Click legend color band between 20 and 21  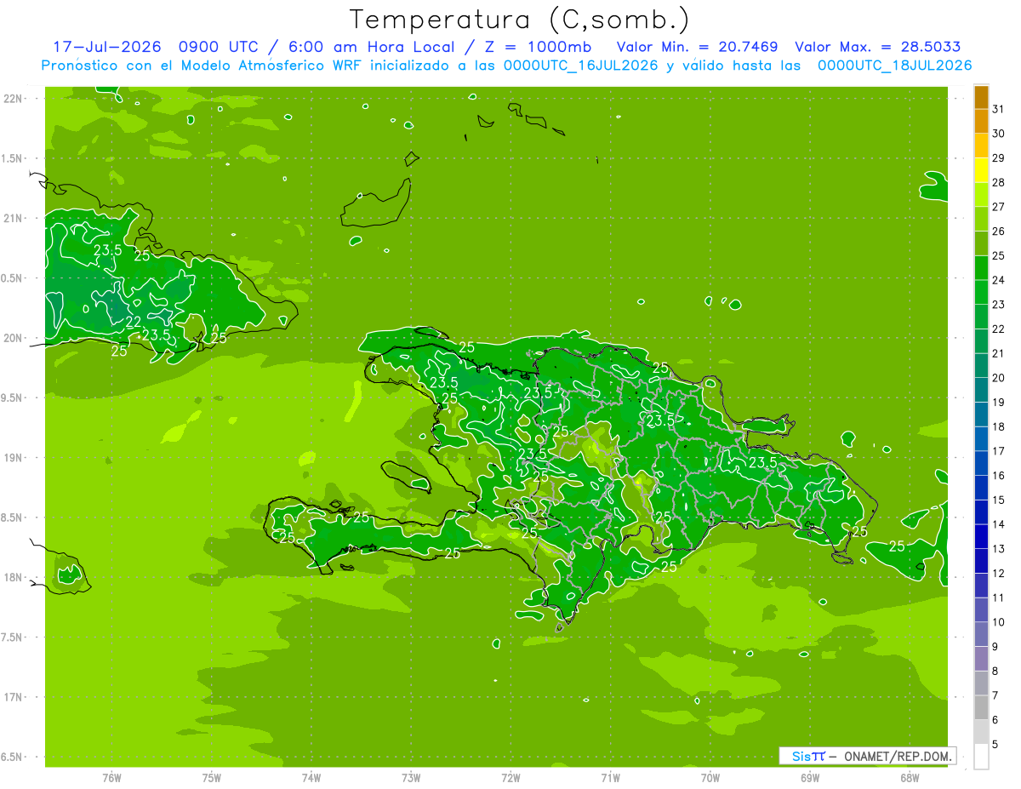click(981, 365)
